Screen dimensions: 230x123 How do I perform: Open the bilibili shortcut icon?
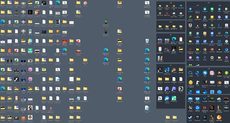coord(219,41)
